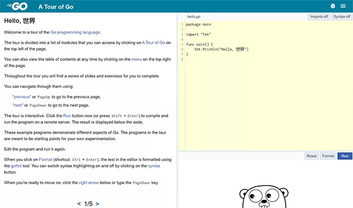Toggle the Syntax off button
Image resolution: width=353 pixels, height=208 pixels.
342,17
